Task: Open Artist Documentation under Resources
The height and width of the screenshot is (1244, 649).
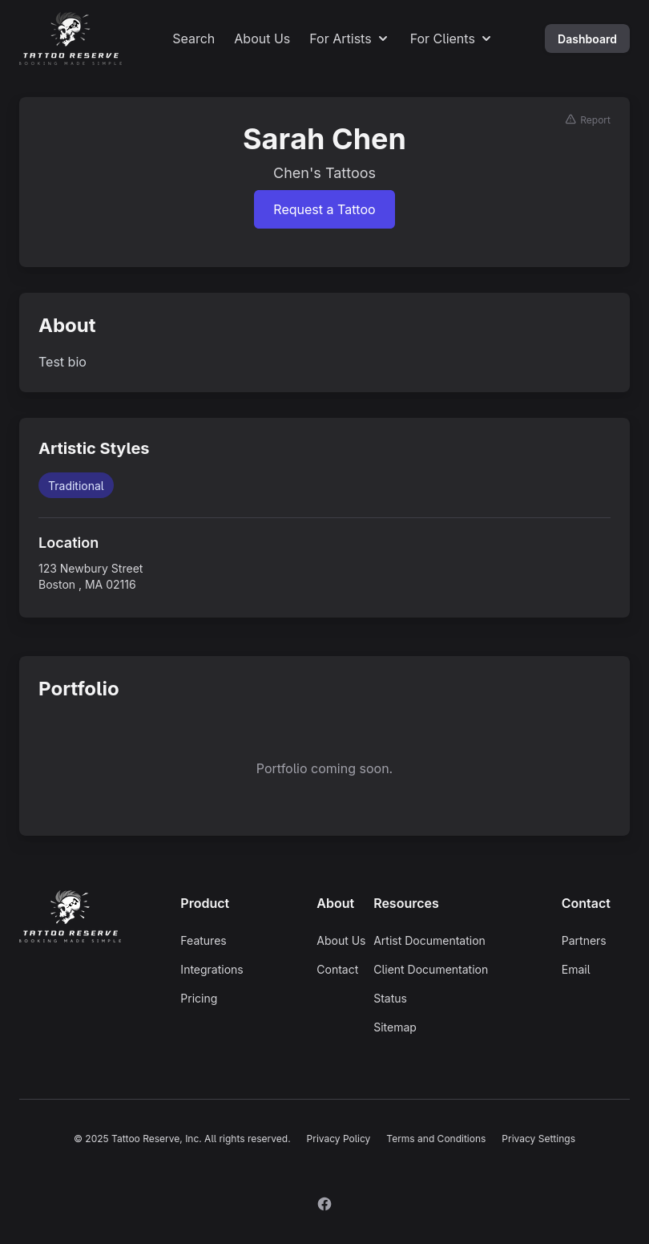Action: tap(429, 940)
